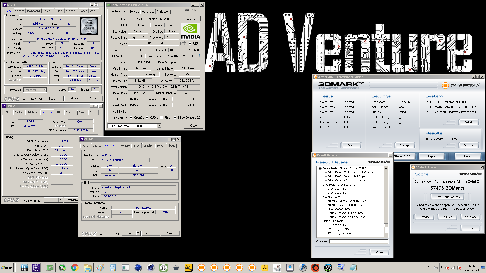Toggle the UEFI checkbox in GPU-Z

pyautogui.click(x=190, y=43)
